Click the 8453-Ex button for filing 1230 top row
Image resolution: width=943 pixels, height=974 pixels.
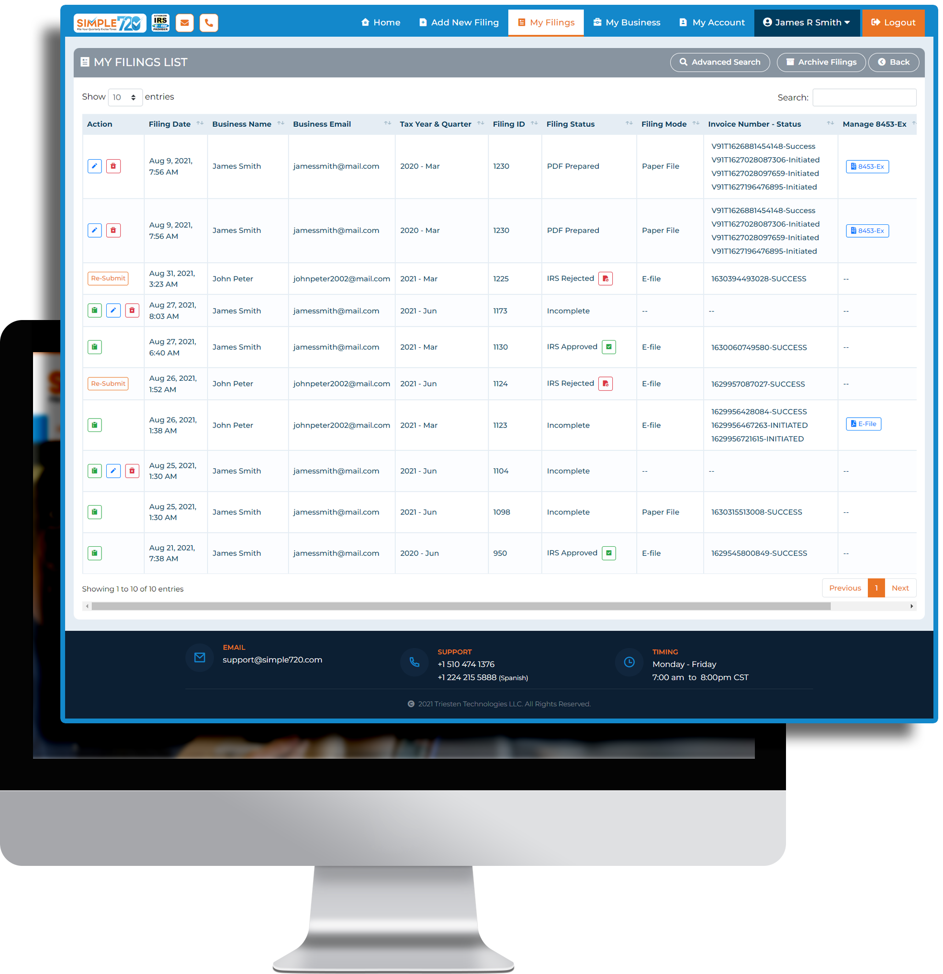(867, 166)
